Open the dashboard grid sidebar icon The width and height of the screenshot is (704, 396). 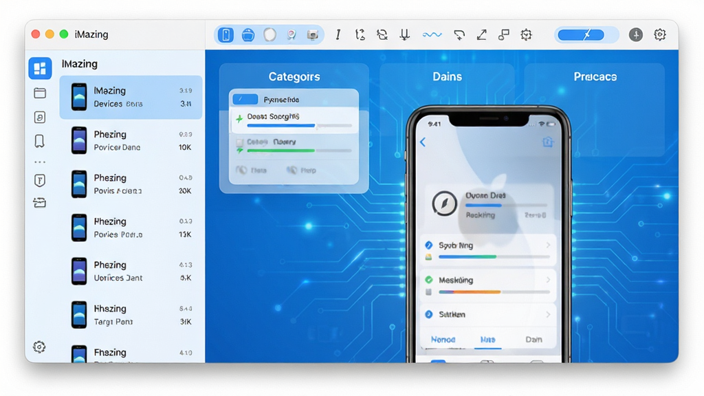point(40,68)
